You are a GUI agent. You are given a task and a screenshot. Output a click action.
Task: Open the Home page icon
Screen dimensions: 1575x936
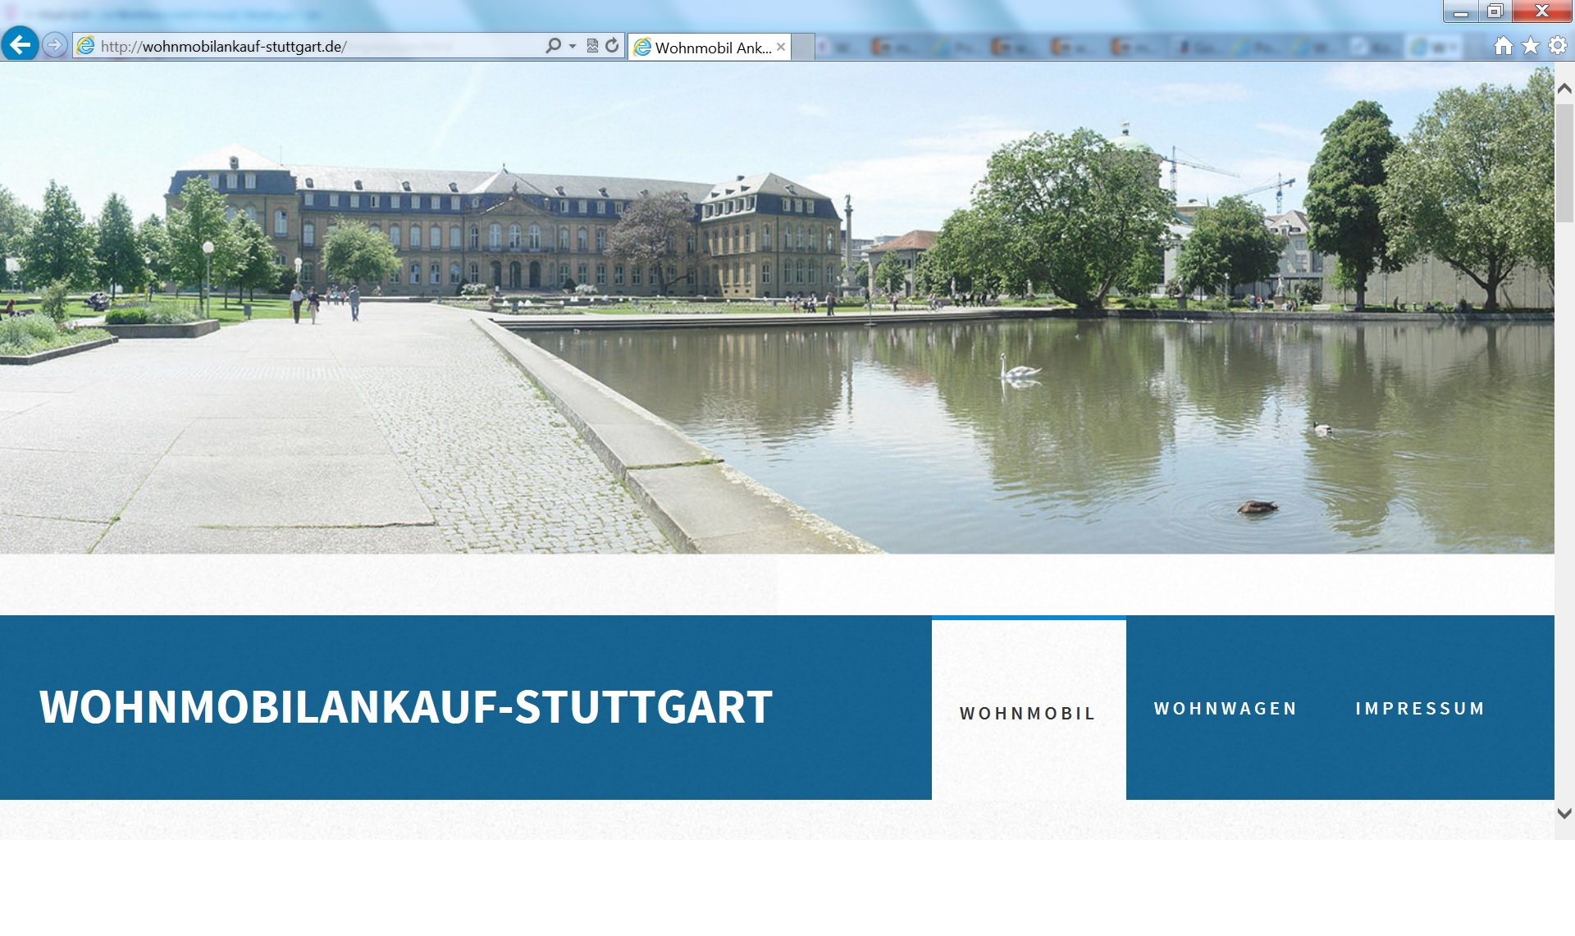1503,46
